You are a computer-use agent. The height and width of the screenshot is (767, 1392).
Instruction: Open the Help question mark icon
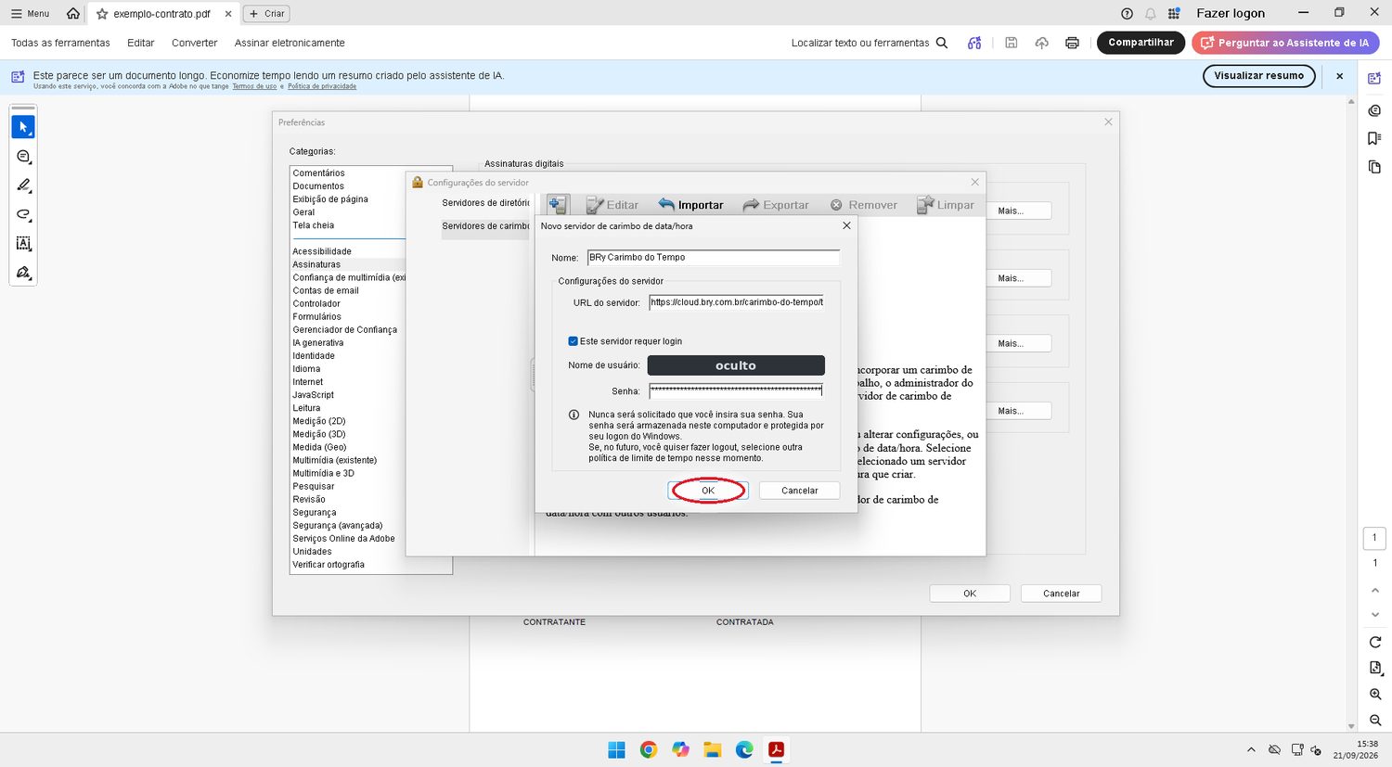click(x=1127, y=13)
